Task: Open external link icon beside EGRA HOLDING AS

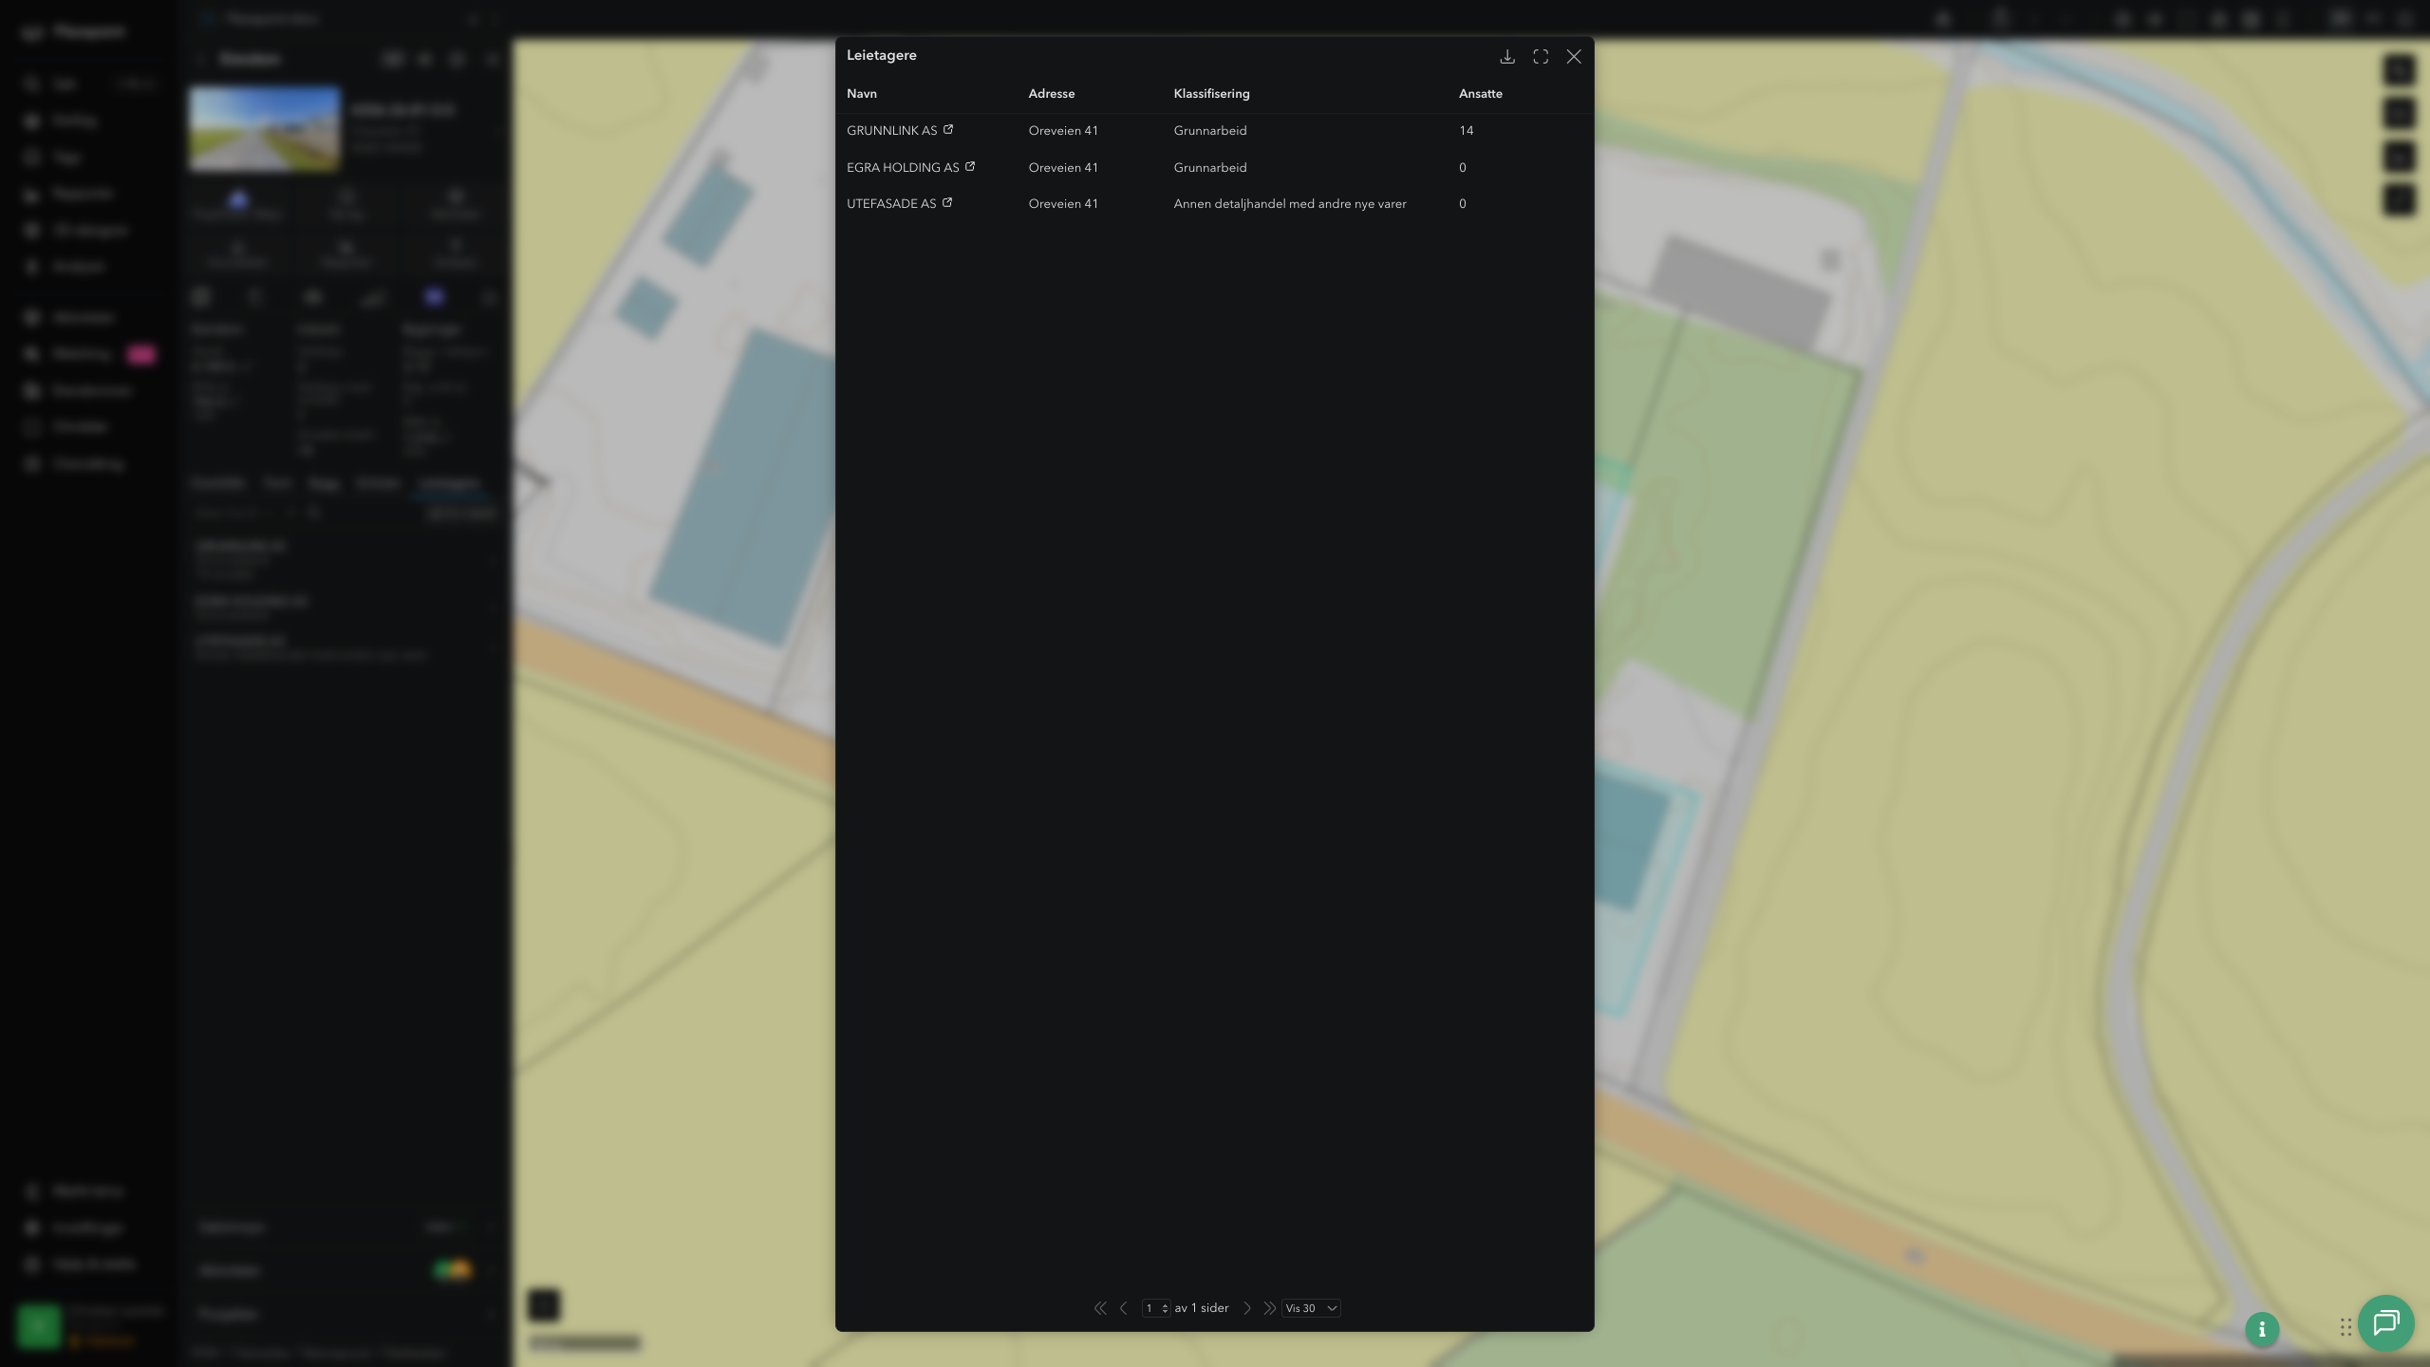Action: [x=970, y=167]
